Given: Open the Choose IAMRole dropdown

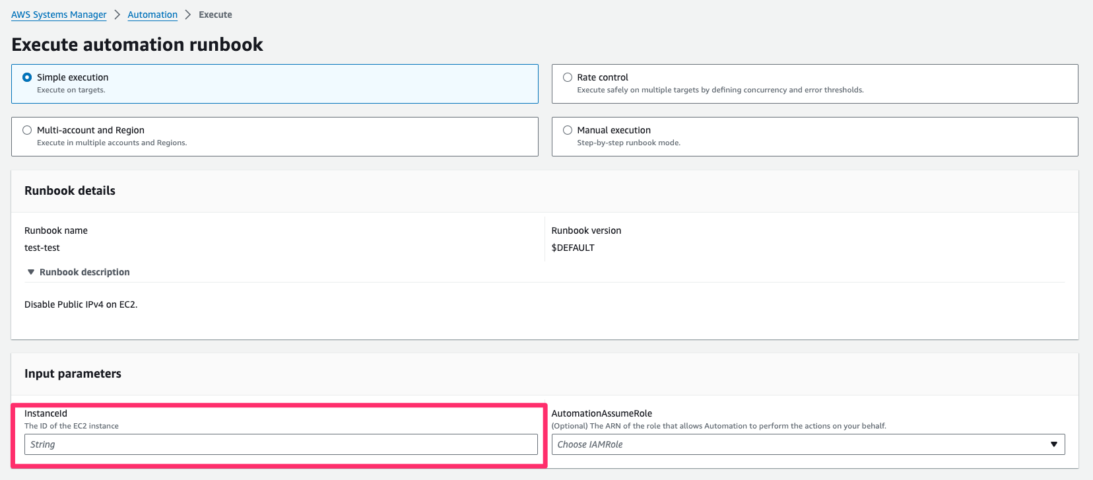Looking at the screenshot, I should pyautogui.click(x=799, y=444).
